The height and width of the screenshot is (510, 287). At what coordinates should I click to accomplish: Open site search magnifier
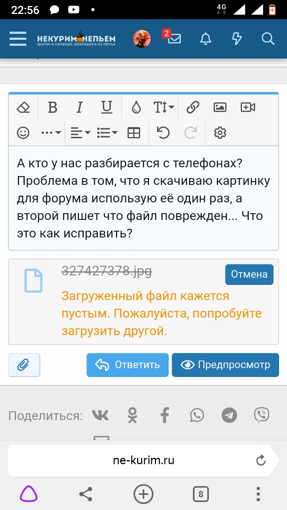(x=268, y=39)
